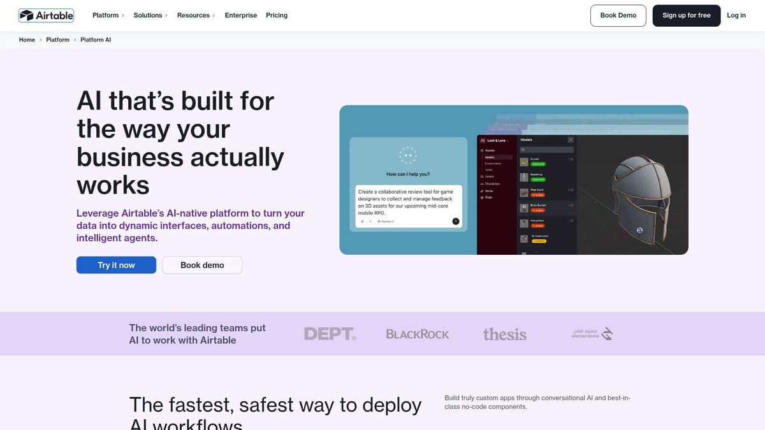Select the Characters entry in the sidebar

pos(492,184)
